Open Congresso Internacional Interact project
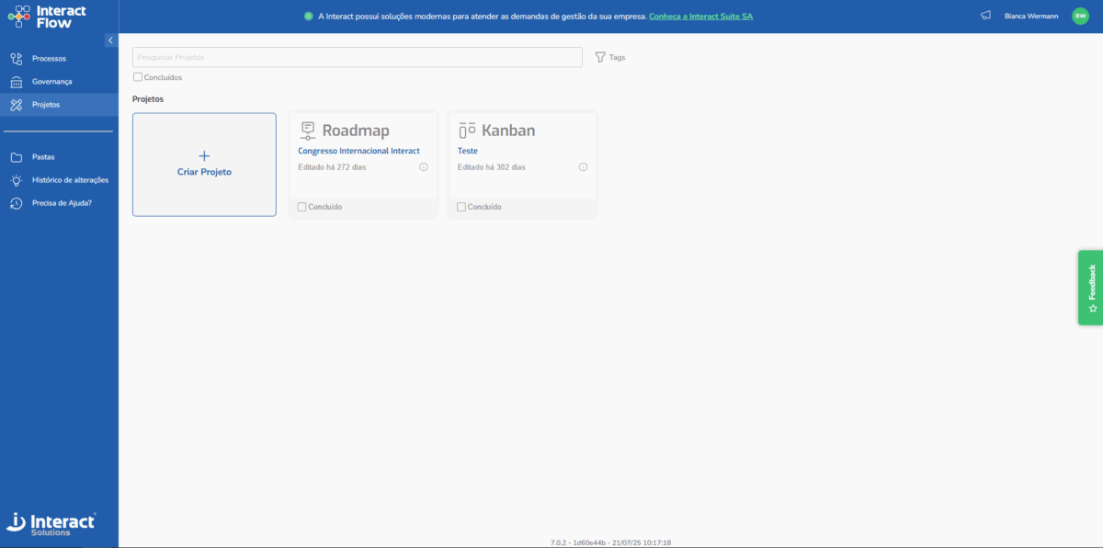1103x548 pixels. pos(358,151)
